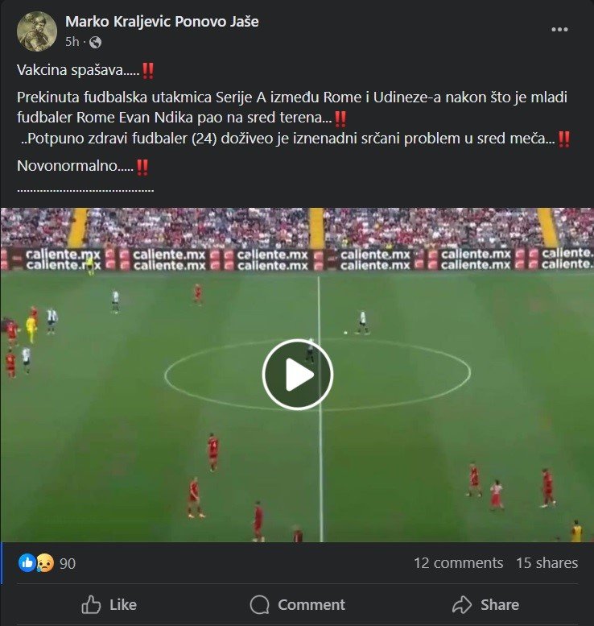The height and width of the screenshot is (626, 594).
Task: Play the soccer match video
Action: (297, 375)
